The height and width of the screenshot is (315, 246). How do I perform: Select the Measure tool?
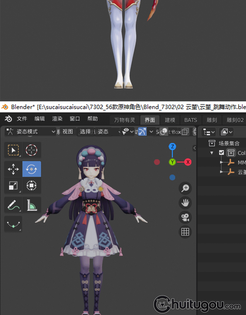click(x=31, y=205)
